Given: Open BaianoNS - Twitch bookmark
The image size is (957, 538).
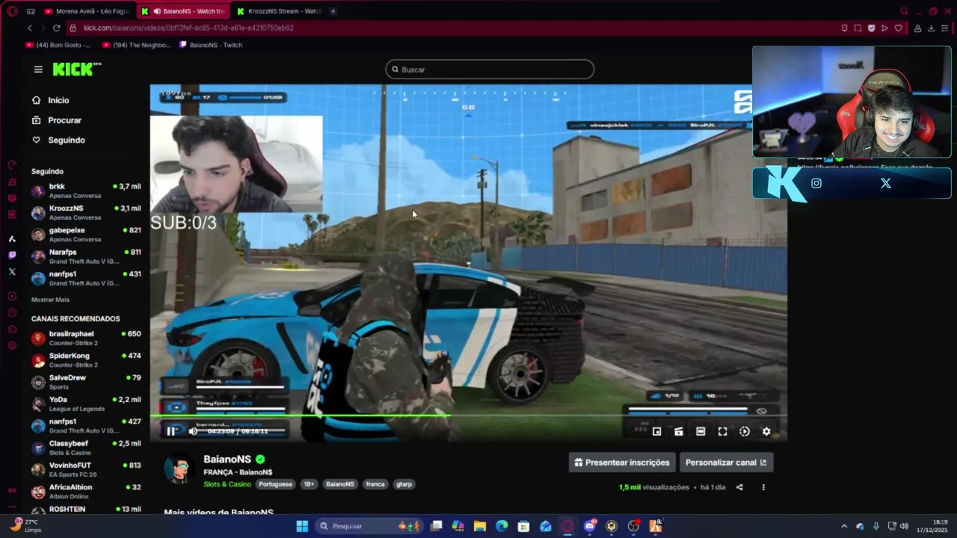Looking at the screenshot, I should [211, 45].
